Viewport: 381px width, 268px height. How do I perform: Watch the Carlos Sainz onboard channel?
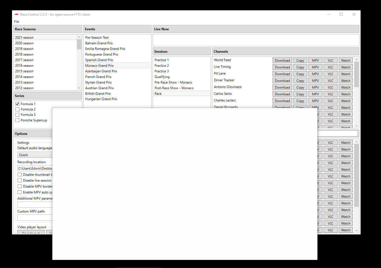[x=345, y=94]
